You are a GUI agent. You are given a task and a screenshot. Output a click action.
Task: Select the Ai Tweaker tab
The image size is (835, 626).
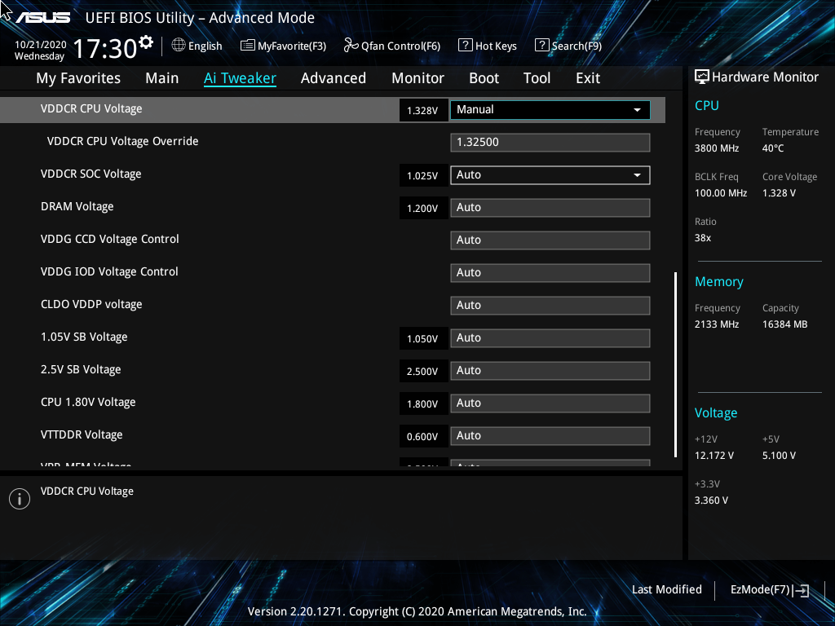pyautogui.click(x=240, y=78)
